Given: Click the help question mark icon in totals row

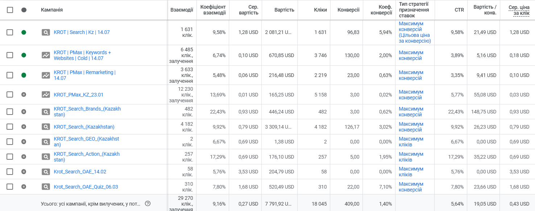Looking at the screenshot, I should click(148, 203).
